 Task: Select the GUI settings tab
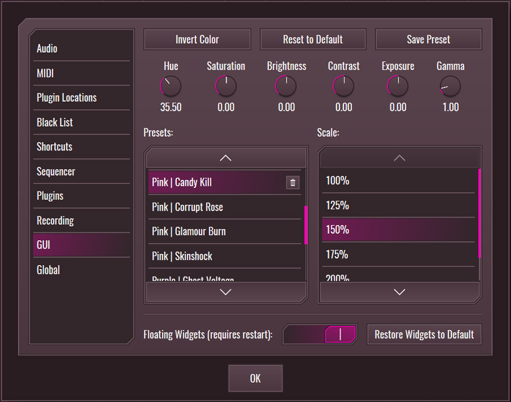tap(81, 245)
